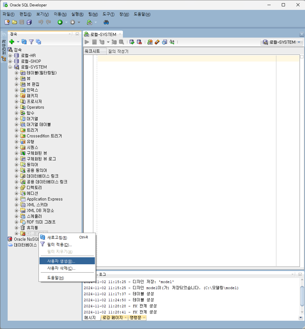305x329 pixels.
Task: Minimize the log panel
Action: click(300, 274)
